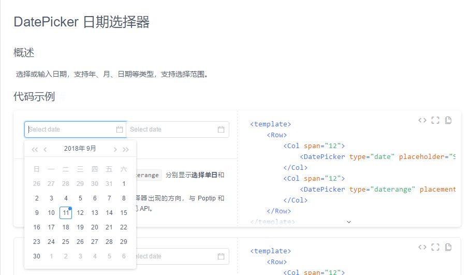Image resolution: width=470 pixels, height=275 pixels.
Task: Open the year selector 2018年
Action: point(75,149)
